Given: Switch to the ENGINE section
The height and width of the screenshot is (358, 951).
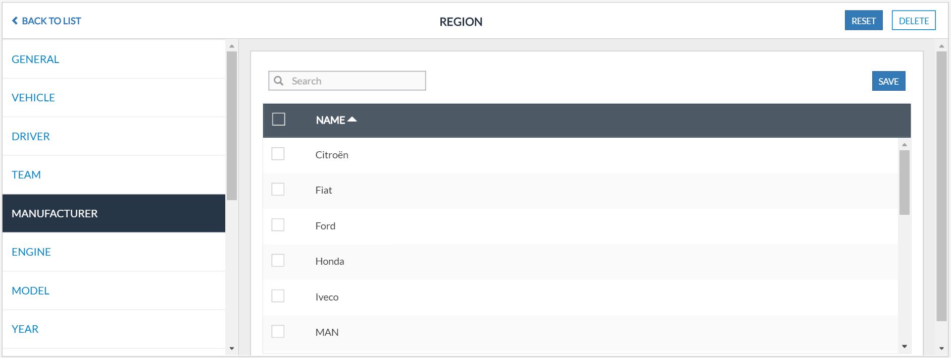Looking at the screenshot, I should 31,252.
